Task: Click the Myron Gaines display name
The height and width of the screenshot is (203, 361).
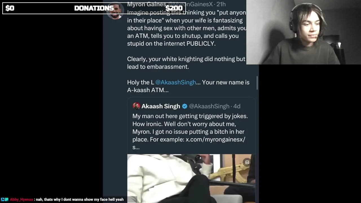Action: pos(146,4)
